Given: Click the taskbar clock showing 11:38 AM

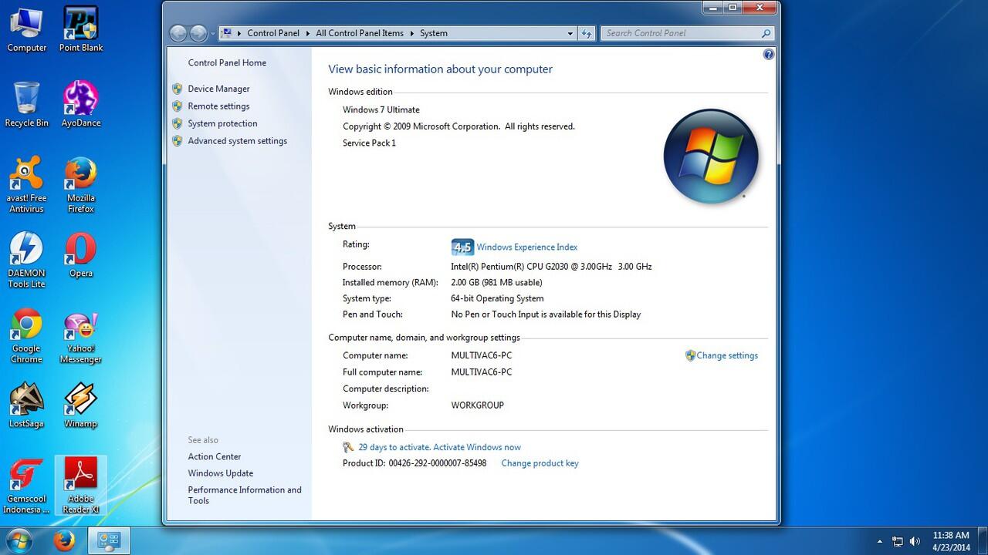Looking at the screenshot, I should 951,541.
